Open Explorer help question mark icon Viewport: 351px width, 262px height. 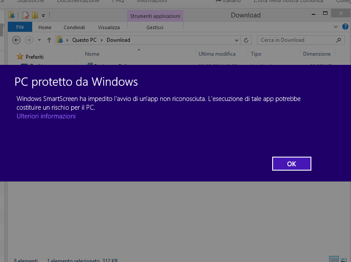click(x=345, y=27)
